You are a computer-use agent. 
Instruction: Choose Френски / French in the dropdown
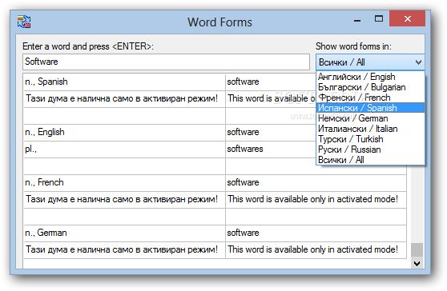coord(370,98)
